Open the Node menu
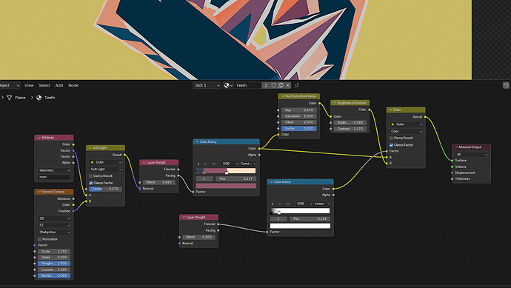Screen dimensions: 511x288 73,85
